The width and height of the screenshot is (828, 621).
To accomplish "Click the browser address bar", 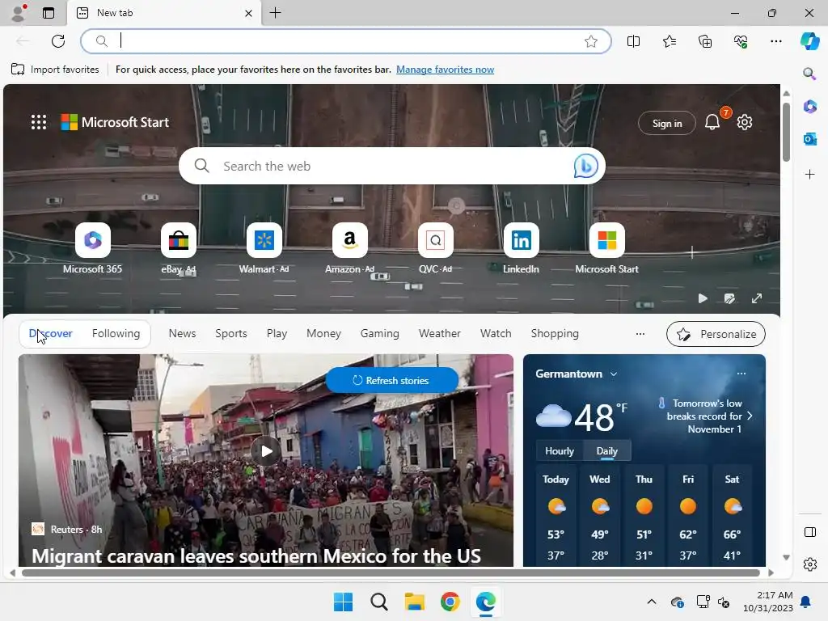I will click(346, 41).
